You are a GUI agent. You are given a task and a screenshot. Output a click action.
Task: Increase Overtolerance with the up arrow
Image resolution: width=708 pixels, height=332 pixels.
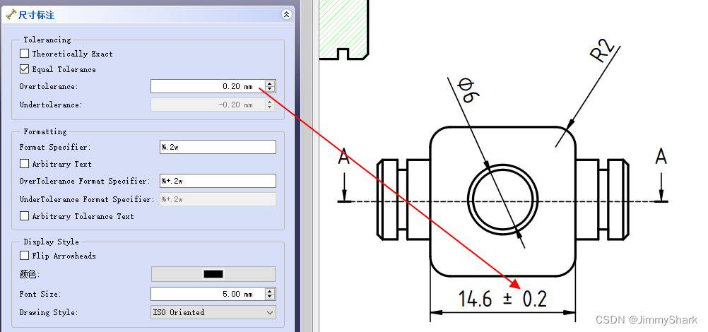pos(270,83)
